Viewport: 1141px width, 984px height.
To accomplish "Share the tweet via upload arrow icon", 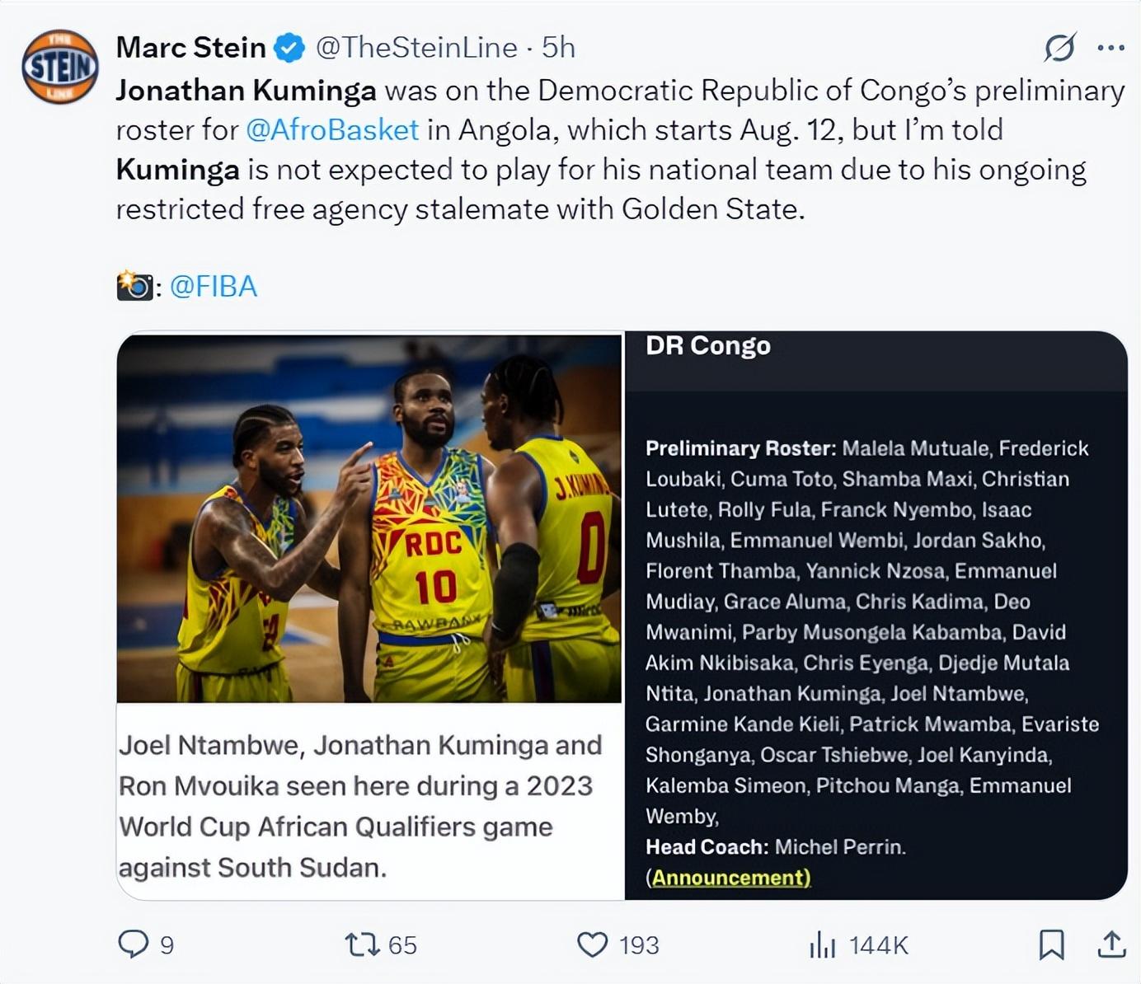I will tap(1111, 944).
